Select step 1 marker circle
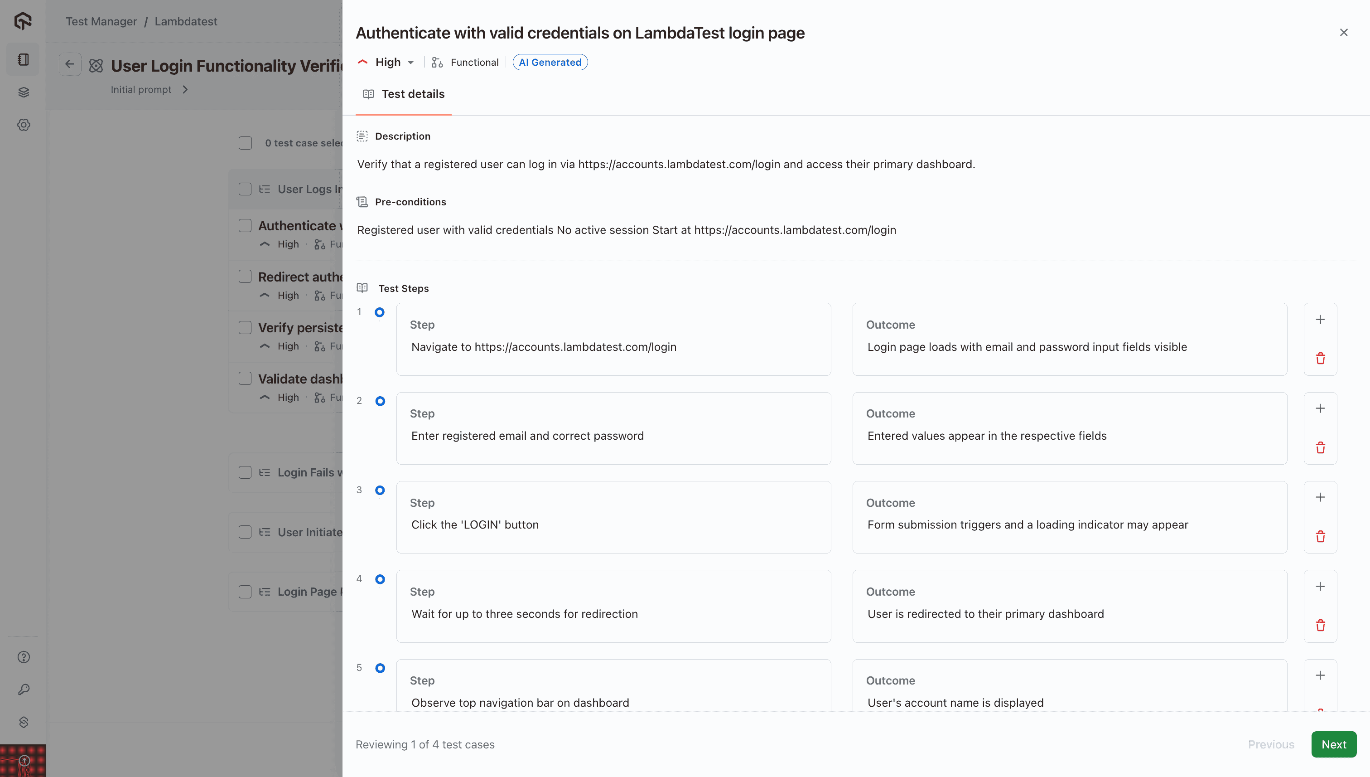1370x777 pixels. (x=380, y=312)
